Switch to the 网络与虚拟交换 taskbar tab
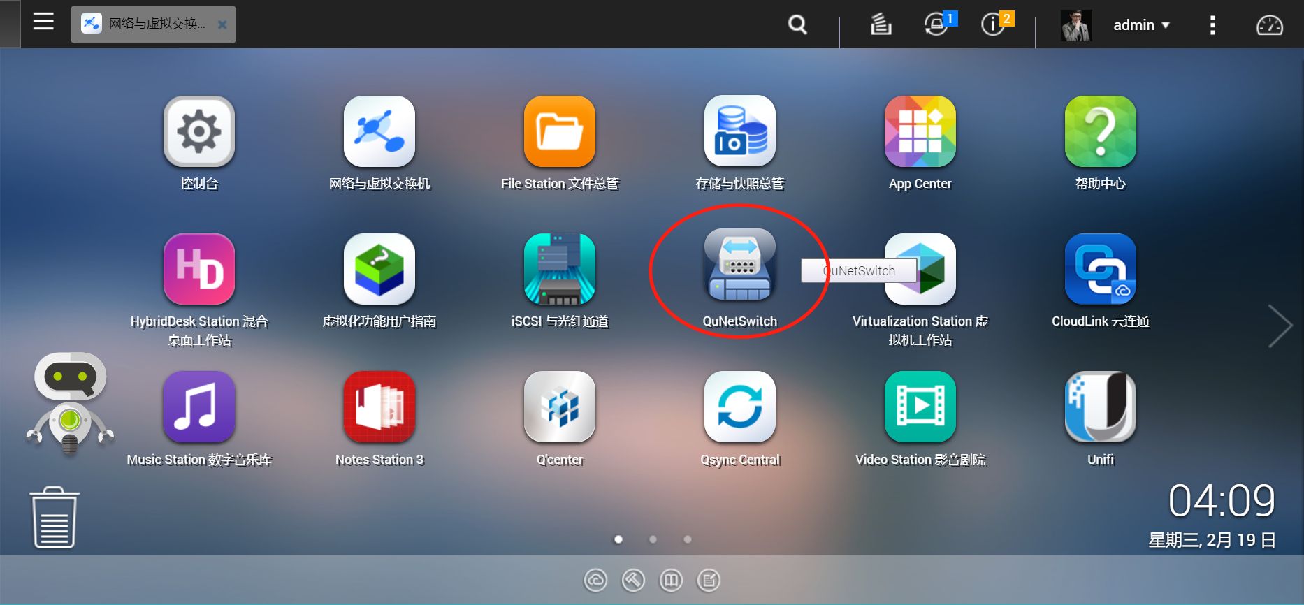The height and width of the screenshot is (605, 1304). [153, 24]
